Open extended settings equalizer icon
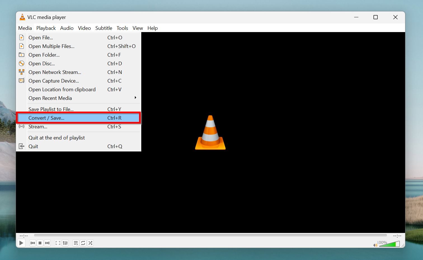Screen dimensions: 423x260 65,243
